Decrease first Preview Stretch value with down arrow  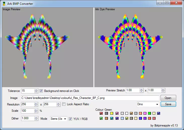point(141,91)
